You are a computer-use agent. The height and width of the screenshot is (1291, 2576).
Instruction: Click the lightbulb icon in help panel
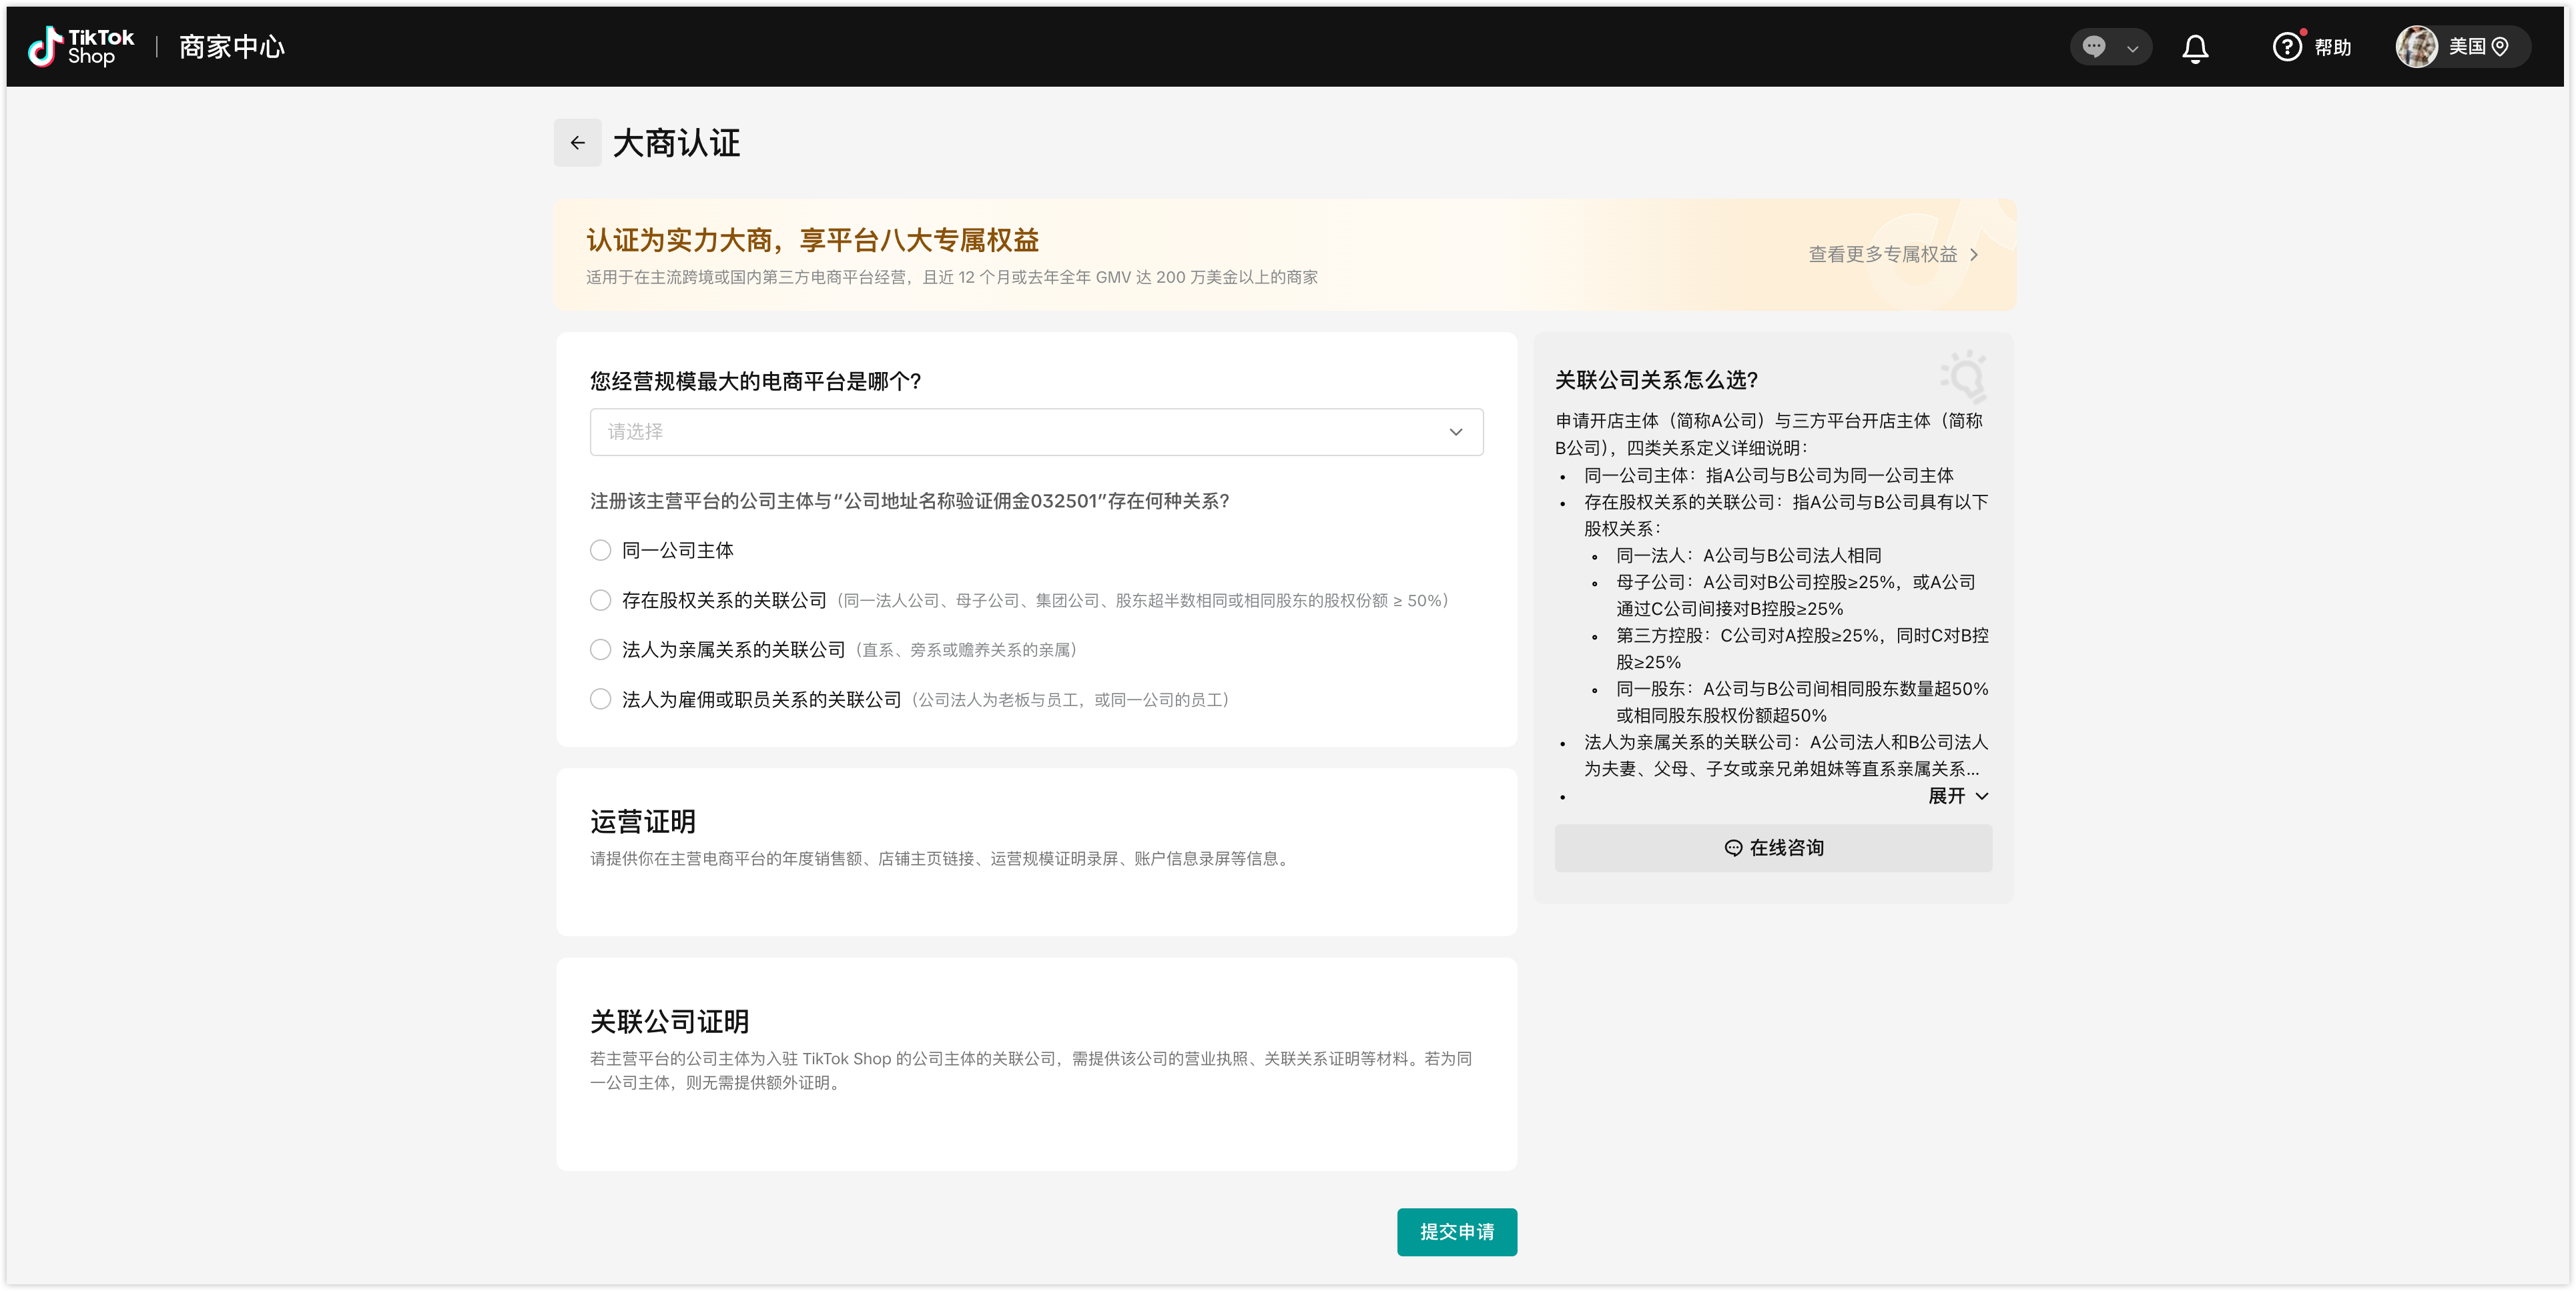point(1964,377)
